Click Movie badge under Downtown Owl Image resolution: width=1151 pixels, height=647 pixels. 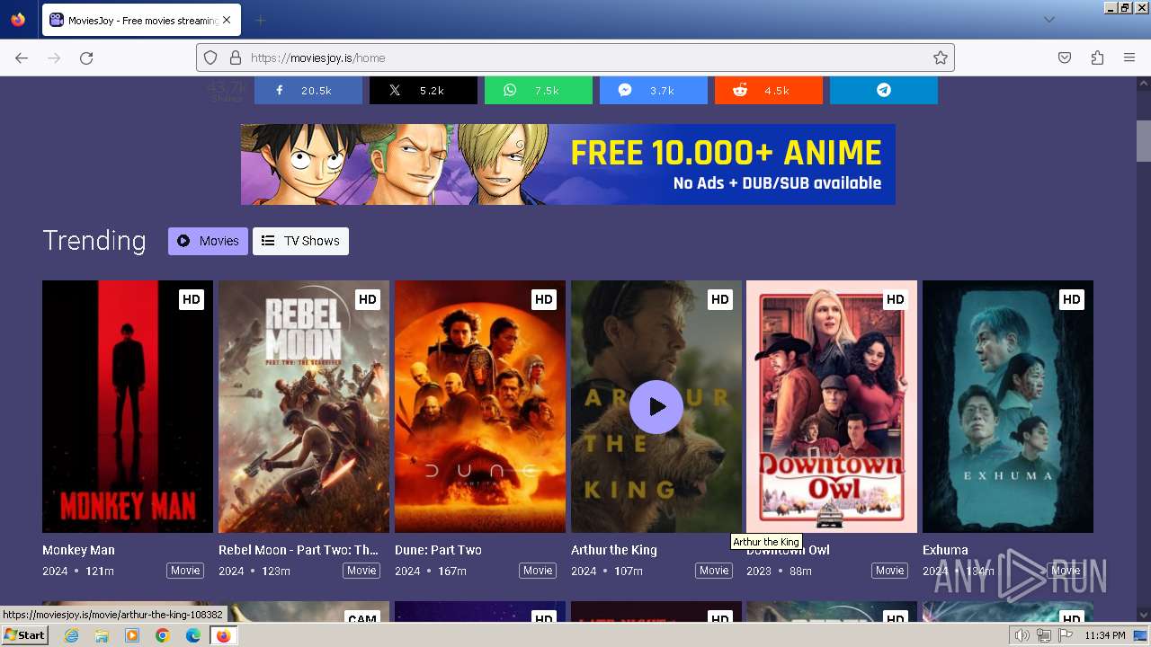coord(889,571)
